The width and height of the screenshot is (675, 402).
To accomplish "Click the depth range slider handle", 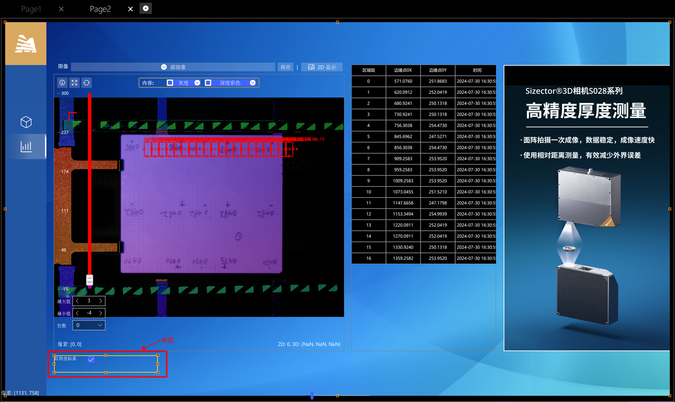I will (x=90, y=280).
